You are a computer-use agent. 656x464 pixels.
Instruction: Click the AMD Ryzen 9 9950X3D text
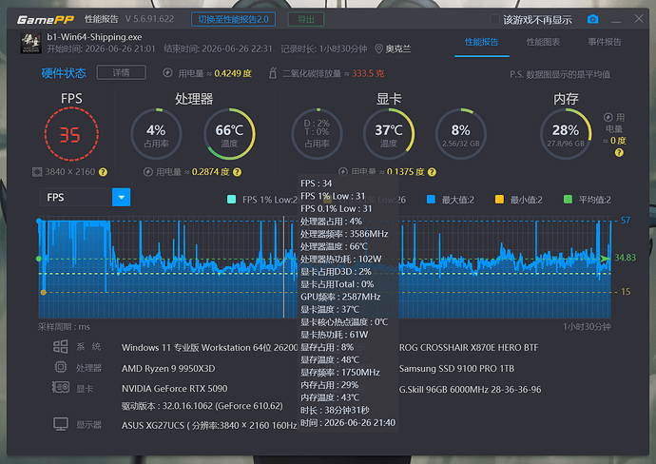pyautogui.click(x=168, y=369)
